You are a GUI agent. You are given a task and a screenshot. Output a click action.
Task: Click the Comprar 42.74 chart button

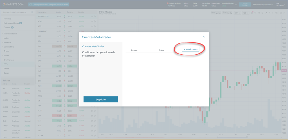[x=228, y=13]
